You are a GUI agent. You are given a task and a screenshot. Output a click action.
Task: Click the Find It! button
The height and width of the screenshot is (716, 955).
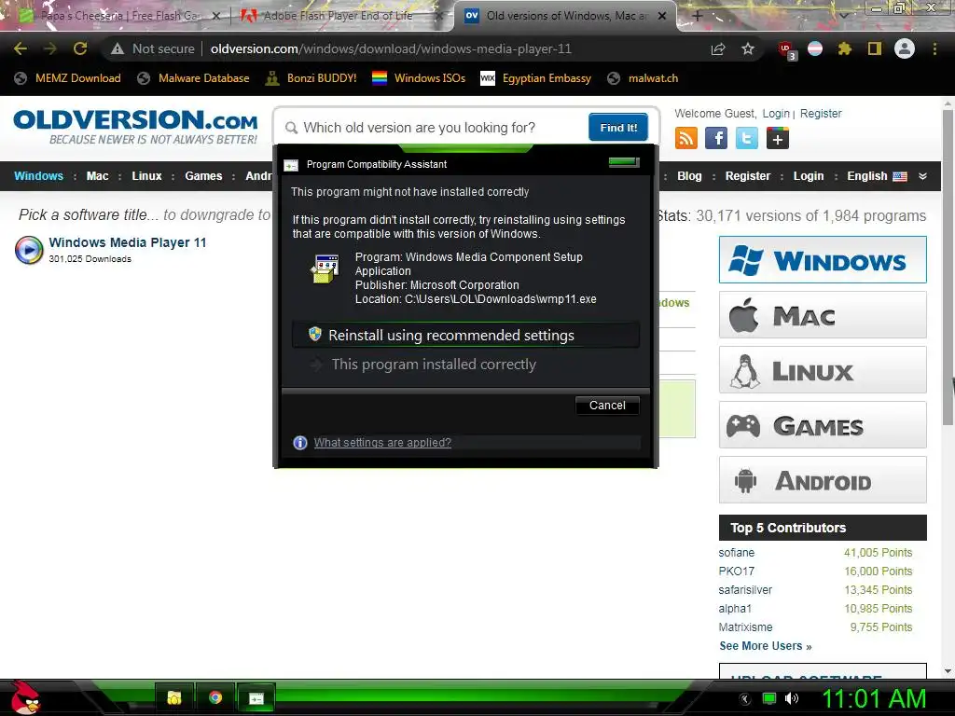pos(618,127)
